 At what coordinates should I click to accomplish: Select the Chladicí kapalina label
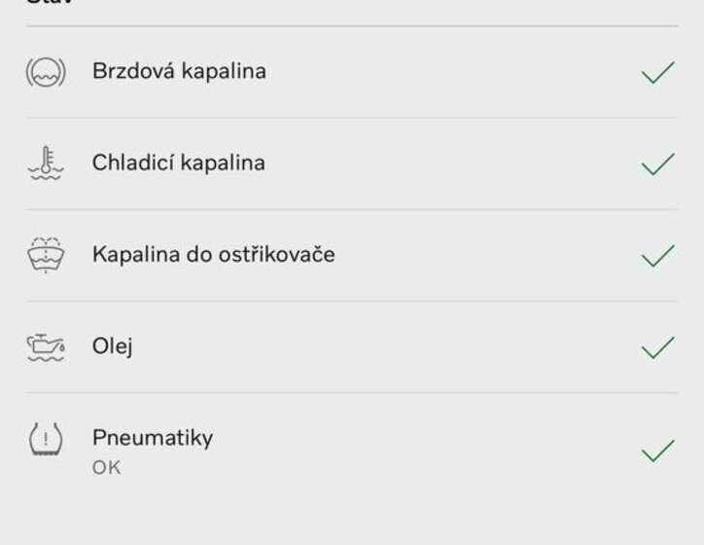[179, 163]
